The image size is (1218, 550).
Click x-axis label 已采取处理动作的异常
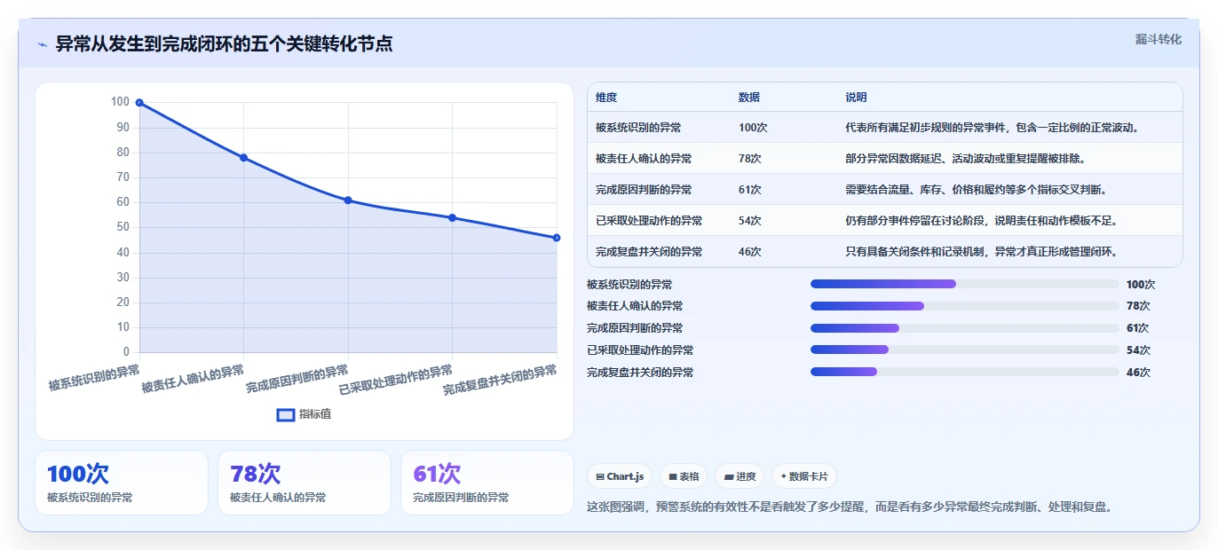click(x=396, y=381)
